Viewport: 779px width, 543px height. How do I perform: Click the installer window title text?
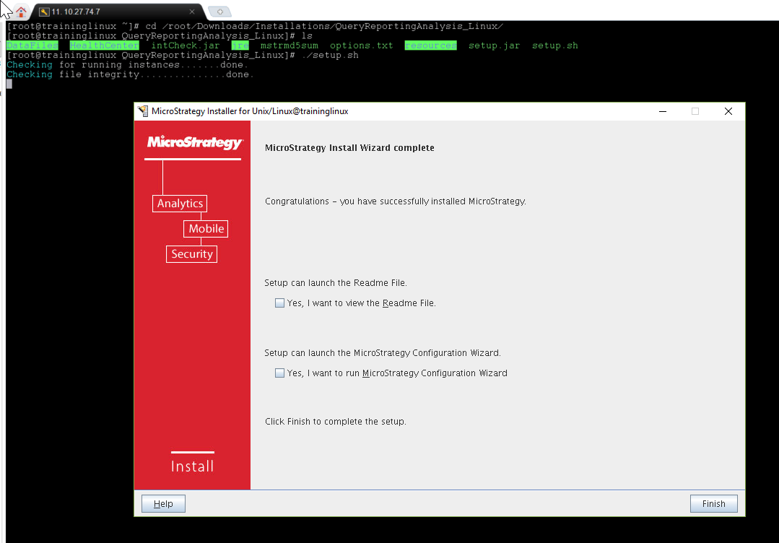pyautogui.click(x=250, y=111)
